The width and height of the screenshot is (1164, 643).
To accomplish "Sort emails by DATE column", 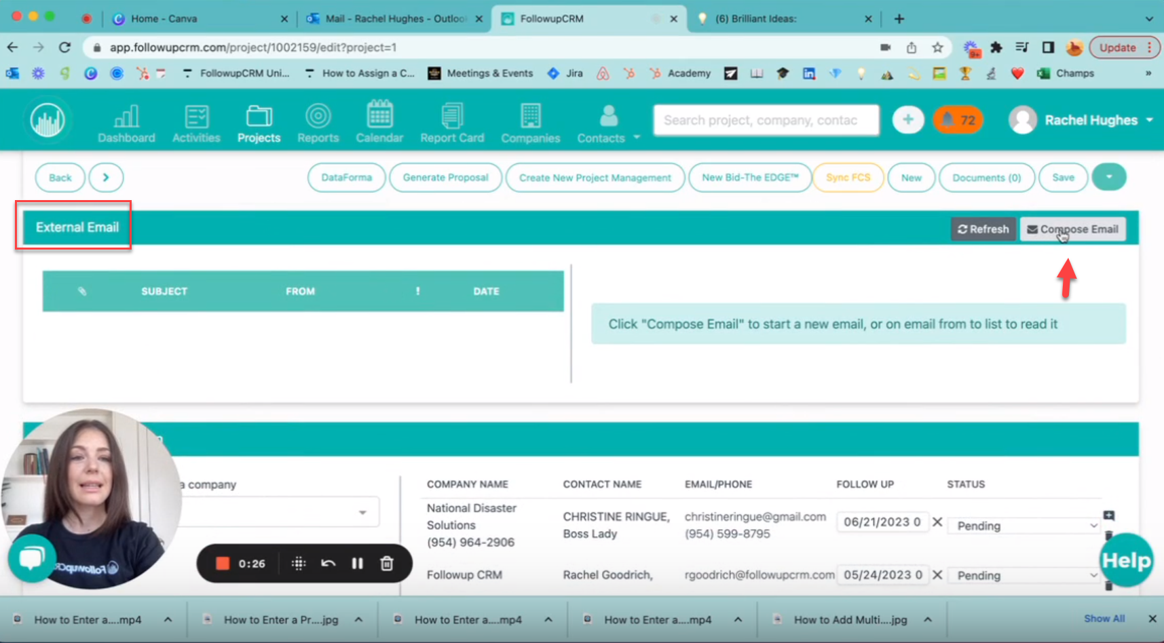I will point(486,291).
